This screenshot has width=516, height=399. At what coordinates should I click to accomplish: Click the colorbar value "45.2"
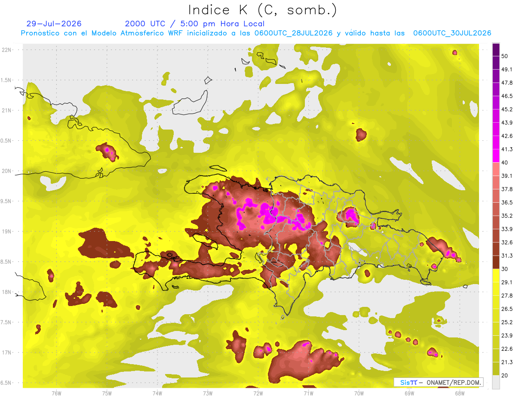(507, 109)
